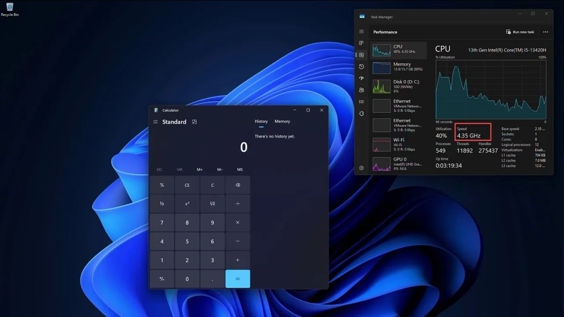This screenshot has width=564, height=317.
Task: Click the Threads value 11892
Action: (x=465, y=151)
